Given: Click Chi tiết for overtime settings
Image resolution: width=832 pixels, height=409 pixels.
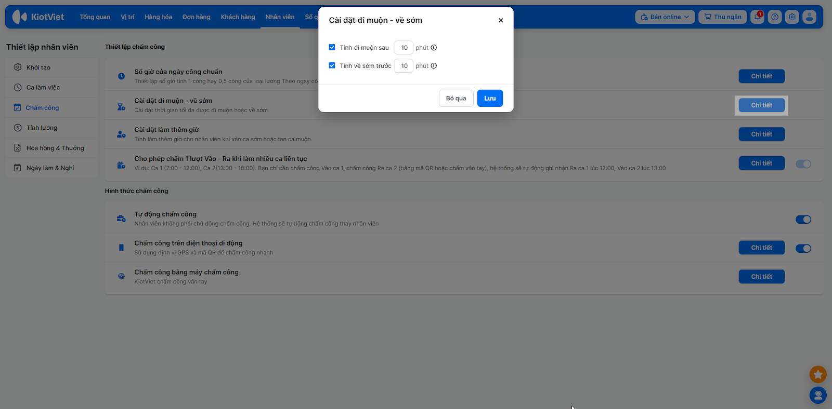Looking at the screenshot, I should pos(762,134).
